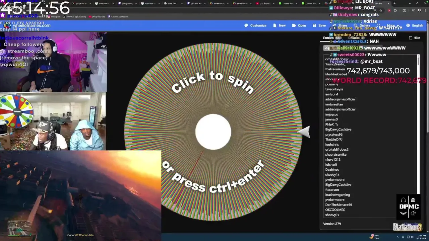The width and height of the screenshot is (429, 241).
Task: Click the New file icon
Action: click(x=275, y=25)
